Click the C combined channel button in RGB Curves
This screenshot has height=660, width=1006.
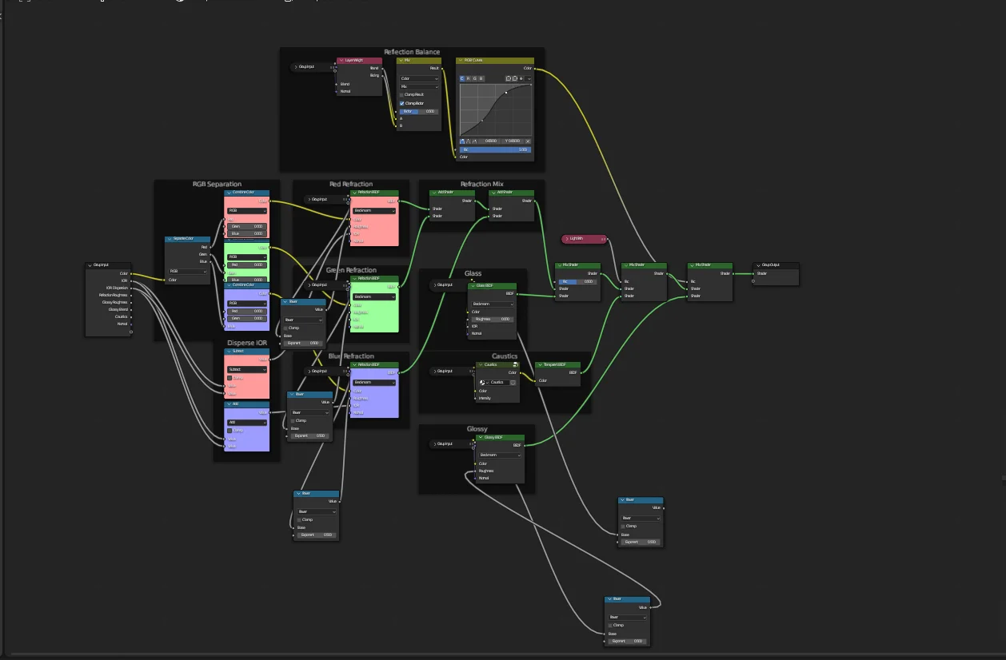click(x=461, y=78)
